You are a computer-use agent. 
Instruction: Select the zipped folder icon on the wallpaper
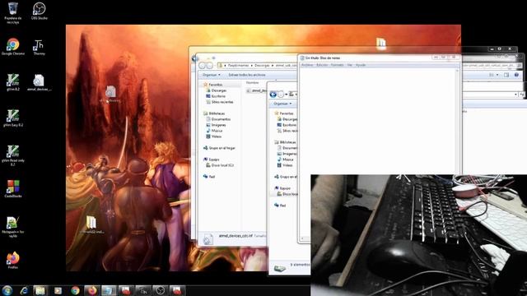pos(91,224)
